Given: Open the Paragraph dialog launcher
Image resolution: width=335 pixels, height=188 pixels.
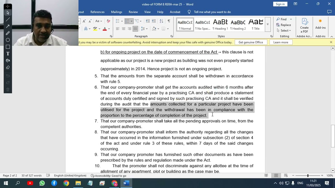Looking at the screenshot, I should (x=172, y=36).
